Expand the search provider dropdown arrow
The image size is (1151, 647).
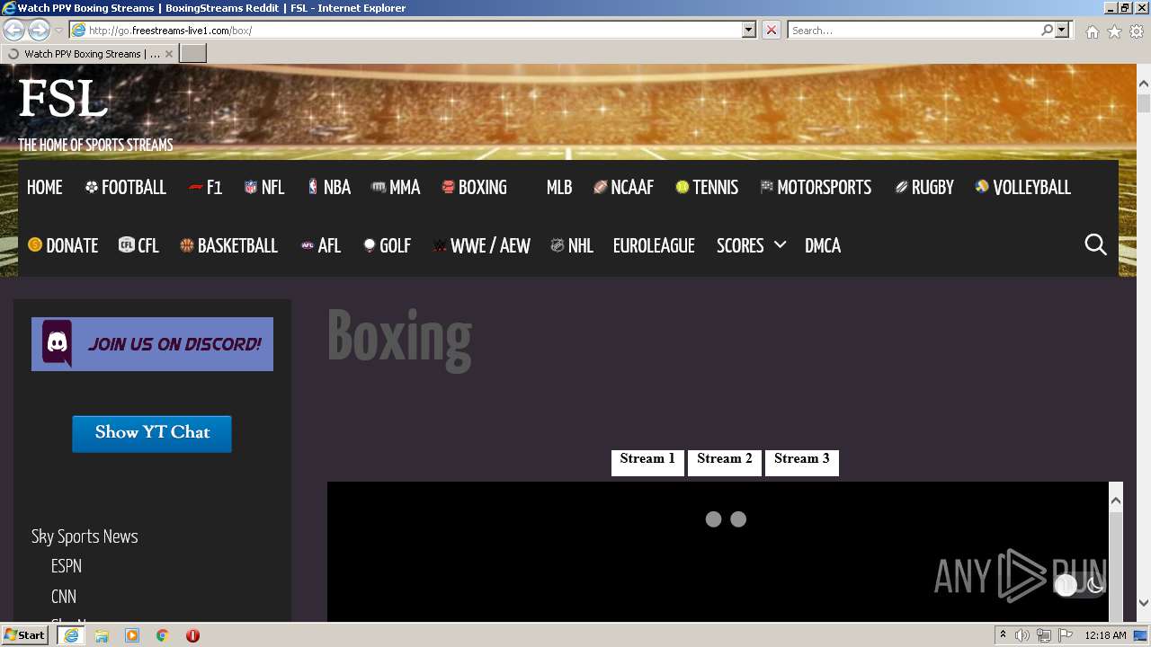tap(1062, 30)
